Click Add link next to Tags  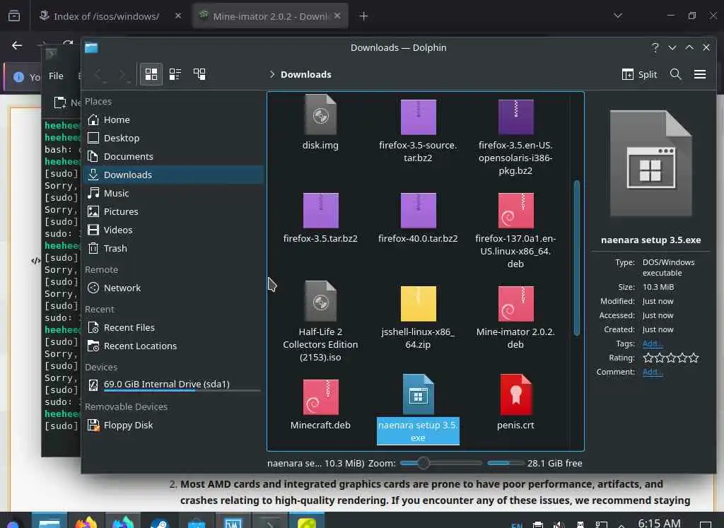(x=653, y=344)
